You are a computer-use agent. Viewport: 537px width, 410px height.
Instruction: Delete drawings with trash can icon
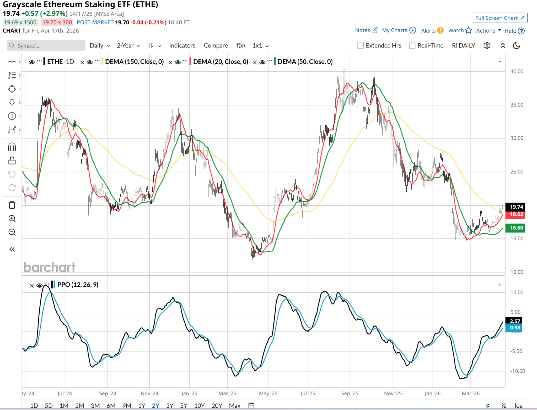coord(12,205)
